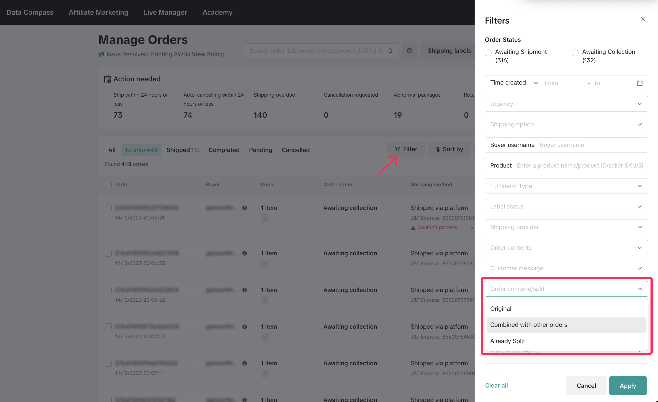The height and width of the screenshot is (402, 658).
Task: Select Awaiting Collection (132) radio button
Action: tap(575, 53)
